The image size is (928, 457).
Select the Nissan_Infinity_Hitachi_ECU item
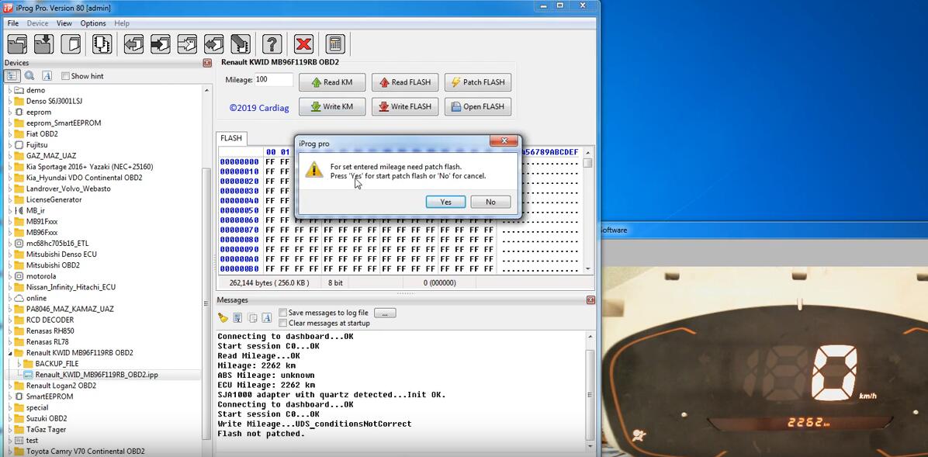[71, 287]
